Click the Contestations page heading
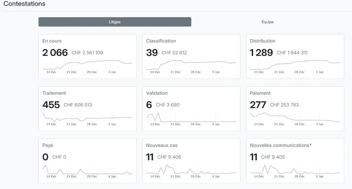 (25, 4)
